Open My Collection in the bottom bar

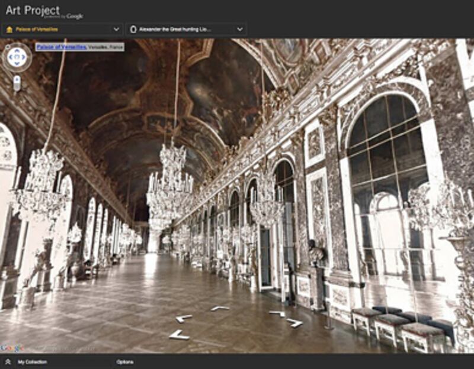[x=32, y=362]
